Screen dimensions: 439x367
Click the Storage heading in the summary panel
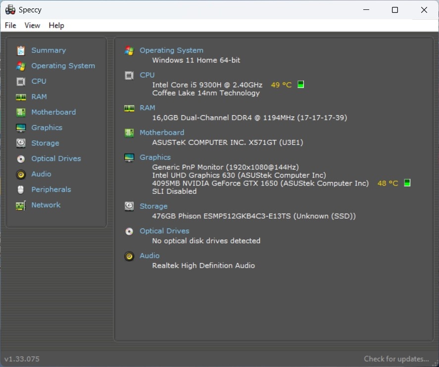click(x=153, y=206)
